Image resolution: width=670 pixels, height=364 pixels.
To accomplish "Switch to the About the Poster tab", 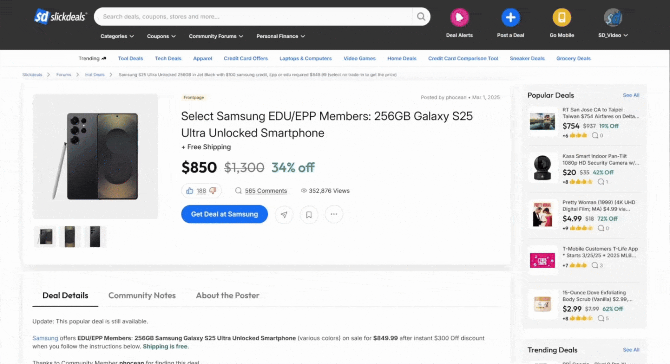I will click(x=227, y=295).
